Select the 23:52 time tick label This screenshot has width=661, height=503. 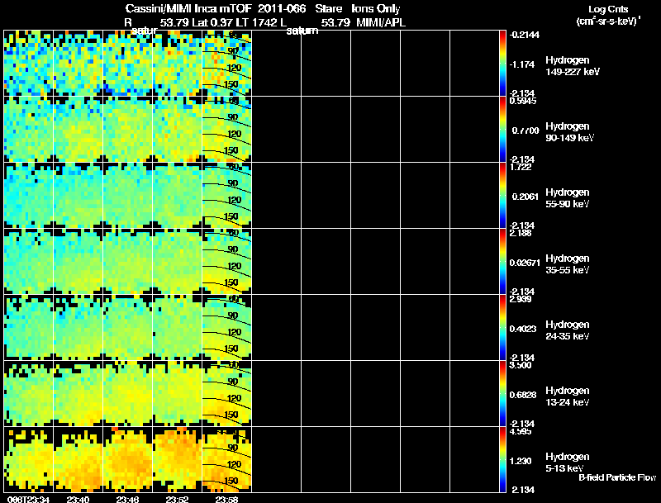pos(176,499)
